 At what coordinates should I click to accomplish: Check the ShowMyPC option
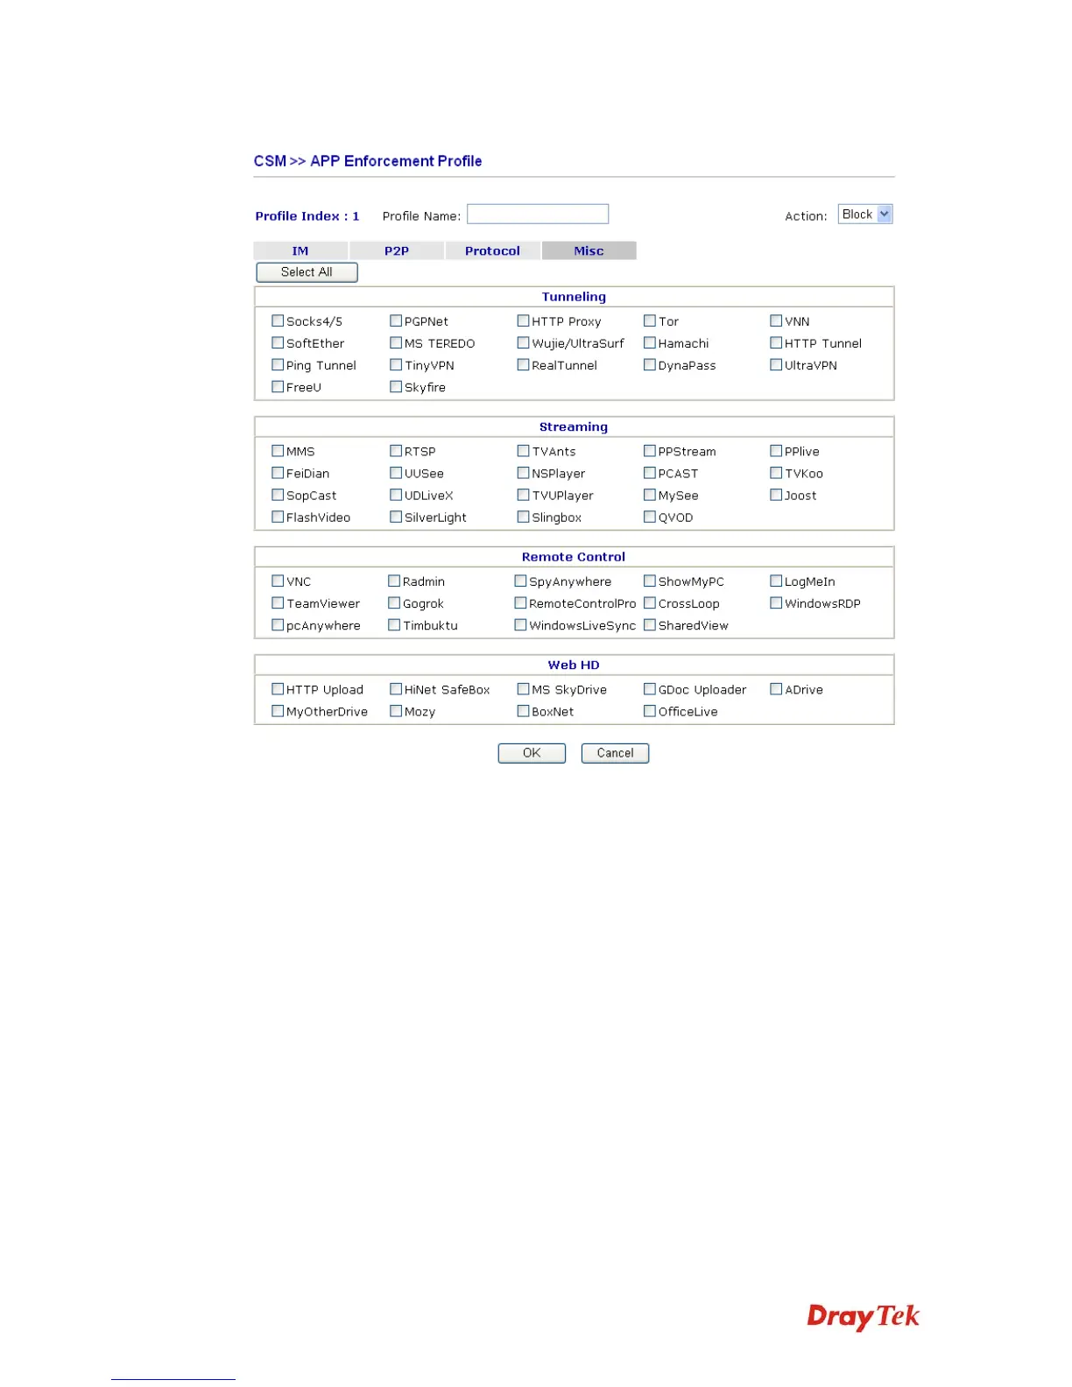[x=650, y=581]
